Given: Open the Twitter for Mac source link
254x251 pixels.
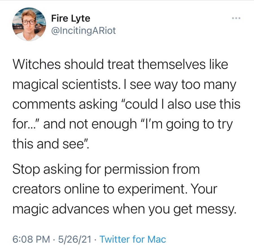Looking at the screenshot, I should coord(133,239).
